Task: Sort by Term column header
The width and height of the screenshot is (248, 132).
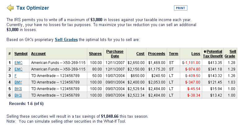Action: point(173,54)
